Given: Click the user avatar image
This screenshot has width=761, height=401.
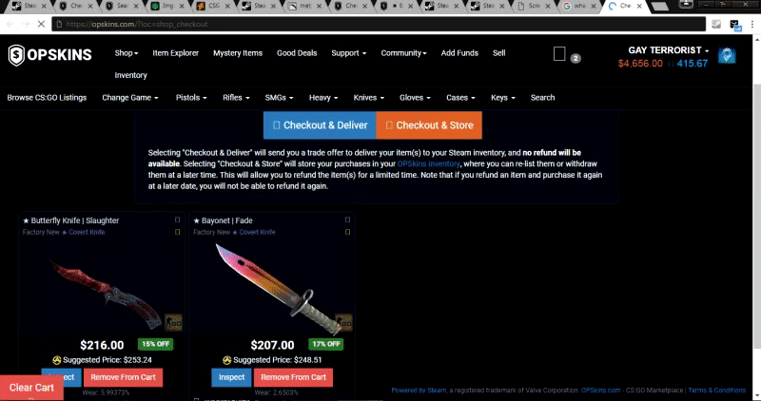Looking at the screenshot, I should (x=727, y=55).
